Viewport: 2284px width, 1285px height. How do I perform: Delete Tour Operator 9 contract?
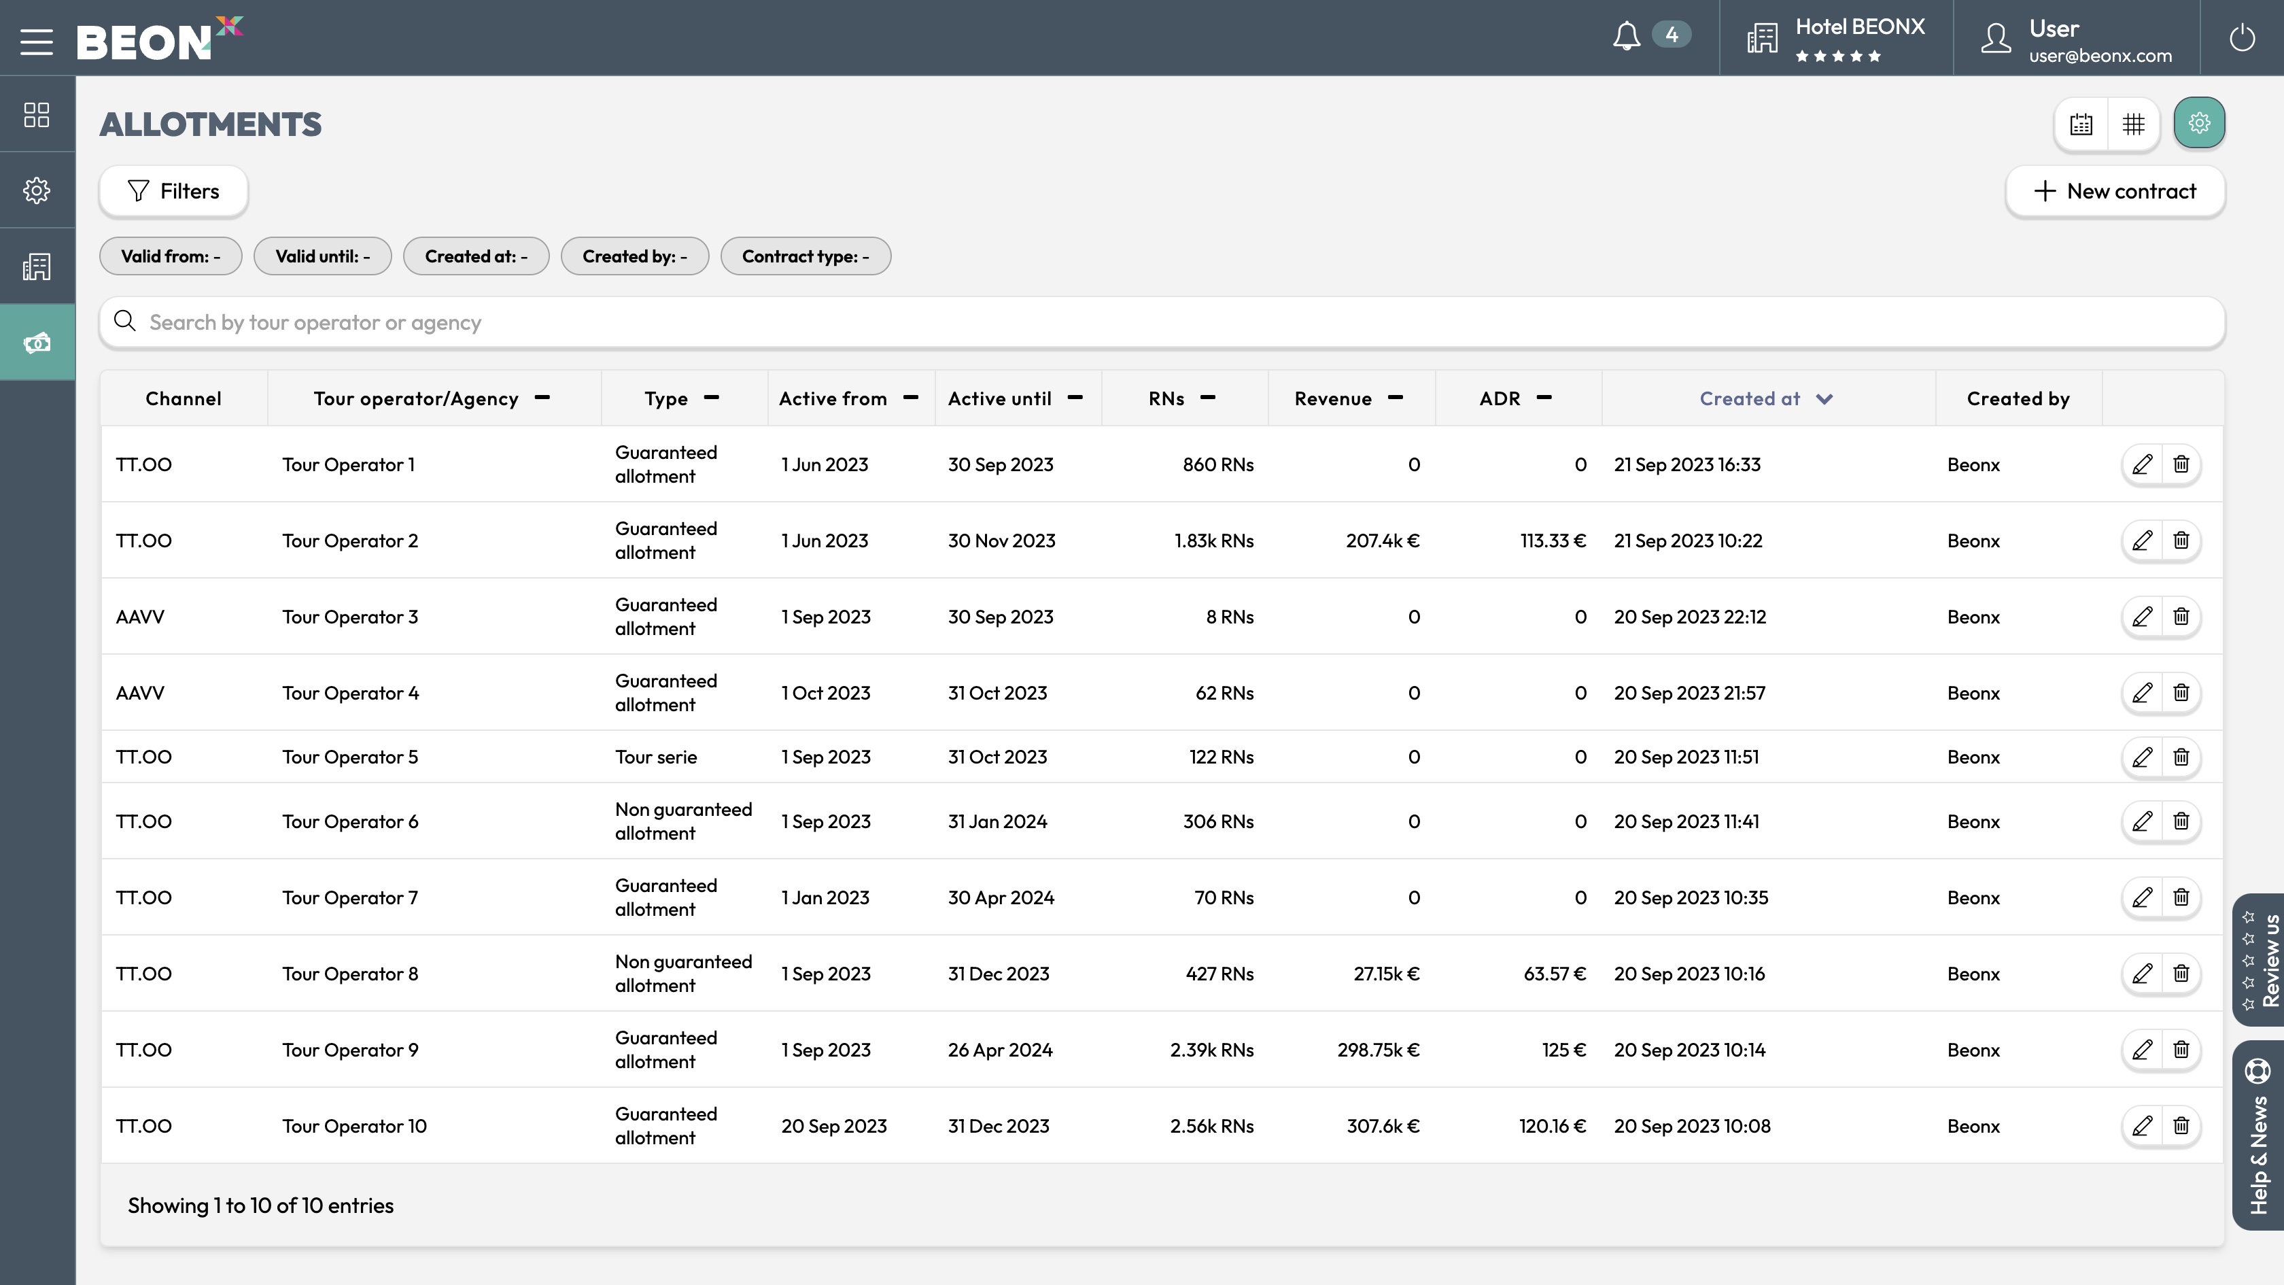point(2181,1050)
